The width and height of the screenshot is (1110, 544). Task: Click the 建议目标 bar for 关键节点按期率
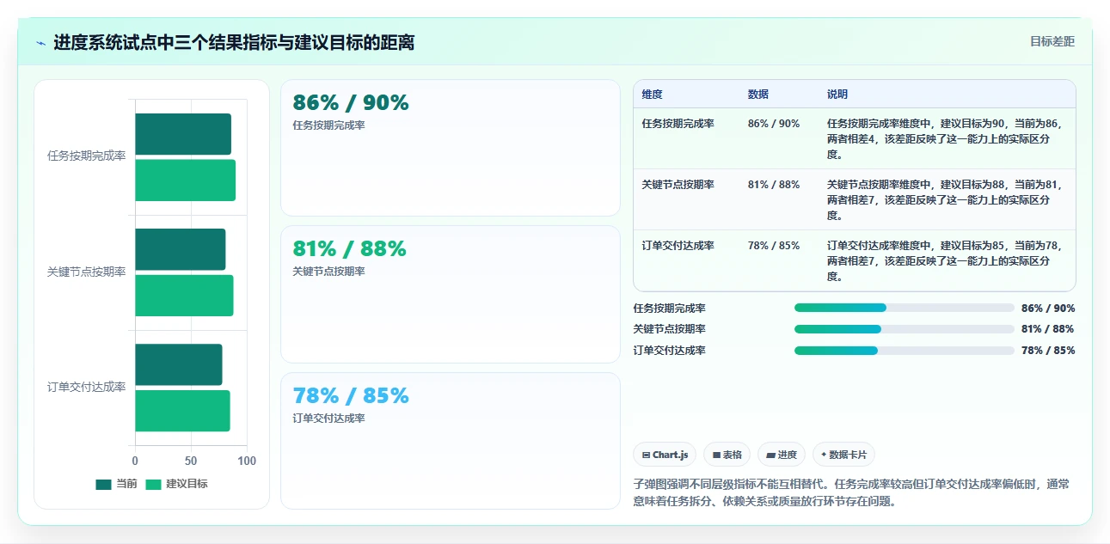(x=184, y=296)
